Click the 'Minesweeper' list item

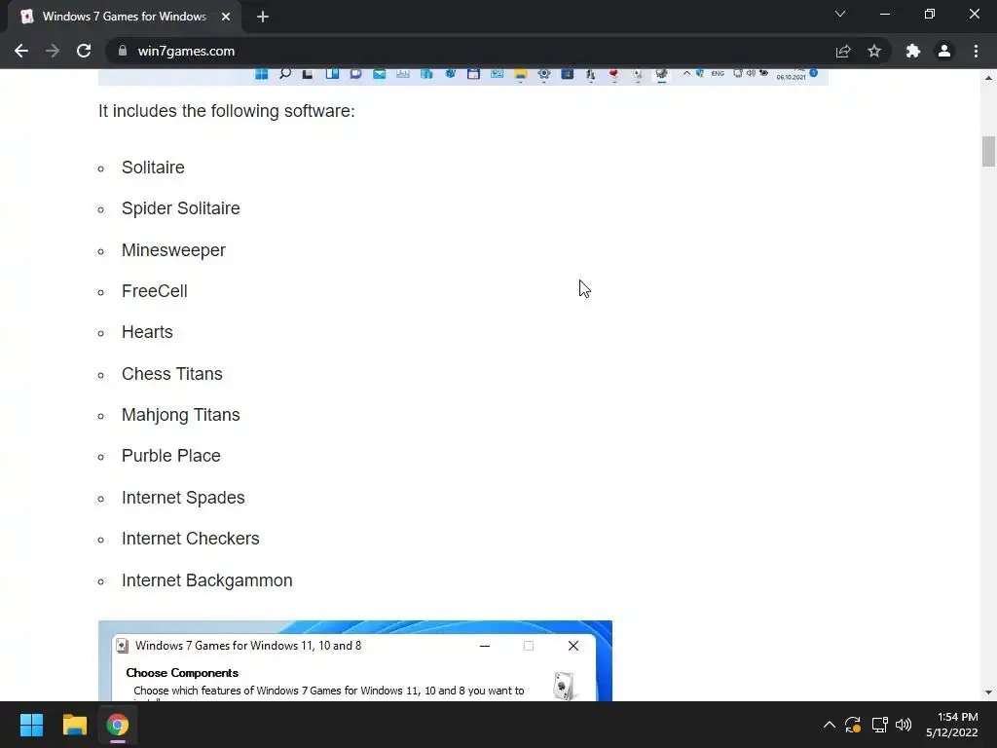click(x=173, y=250)
